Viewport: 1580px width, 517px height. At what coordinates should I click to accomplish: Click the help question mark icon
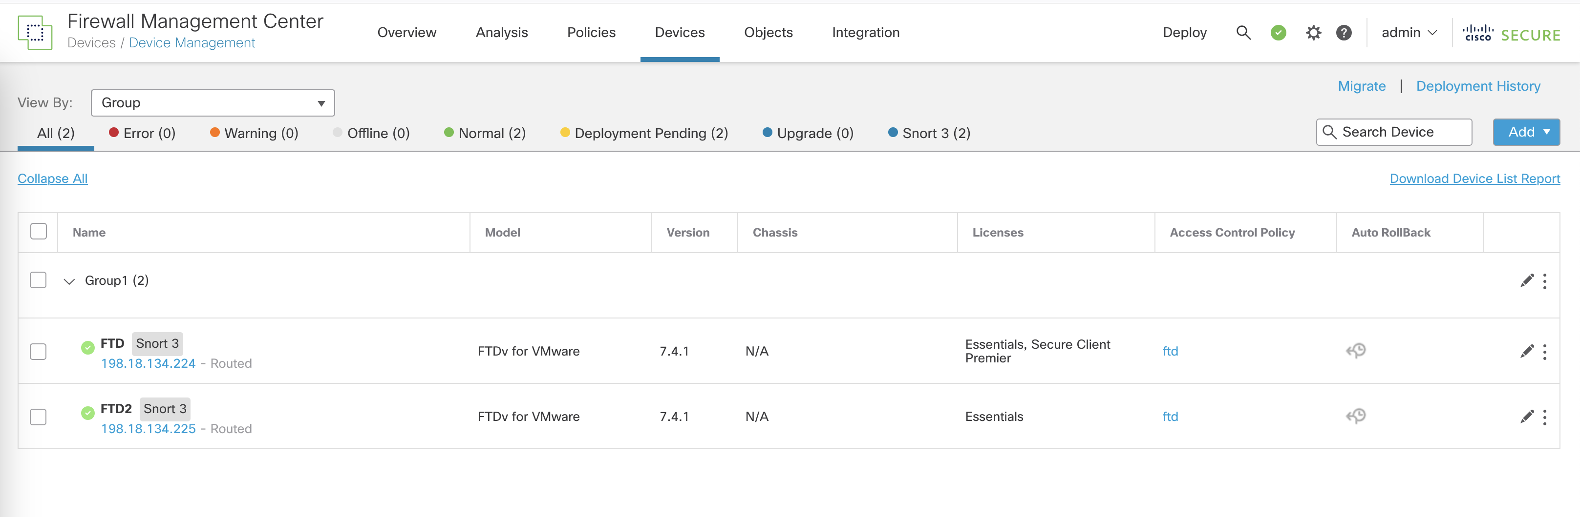1343,33
